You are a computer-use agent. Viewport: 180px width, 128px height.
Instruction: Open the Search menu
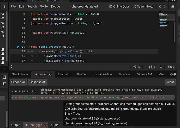pyautogui.click(x=32, y=7)
